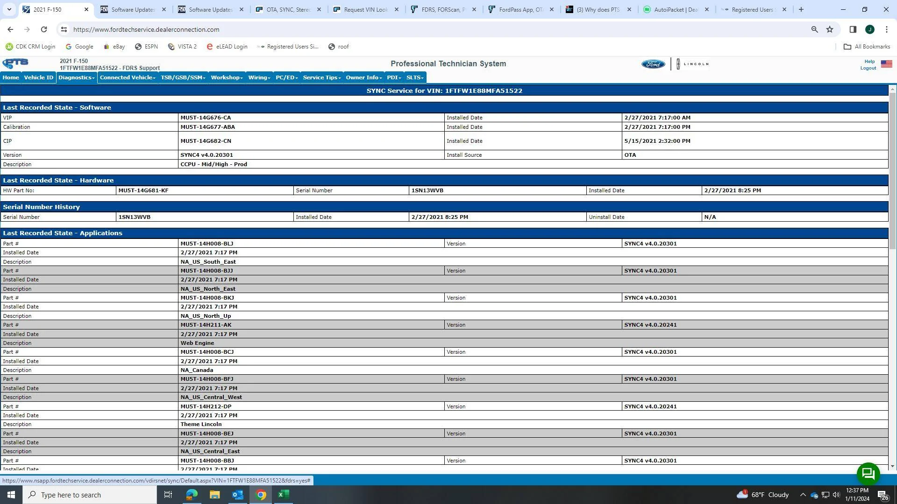Click the PTS logo icon
Viewport: 897px width, 504px height.
point(15,63)
